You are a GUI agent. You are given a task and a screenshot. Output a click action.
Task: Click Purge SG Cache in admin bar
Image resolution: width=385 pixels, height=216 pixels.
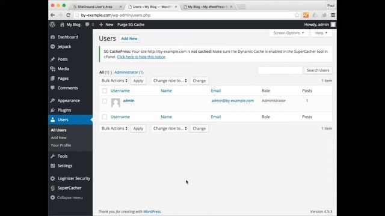(131, 25)
